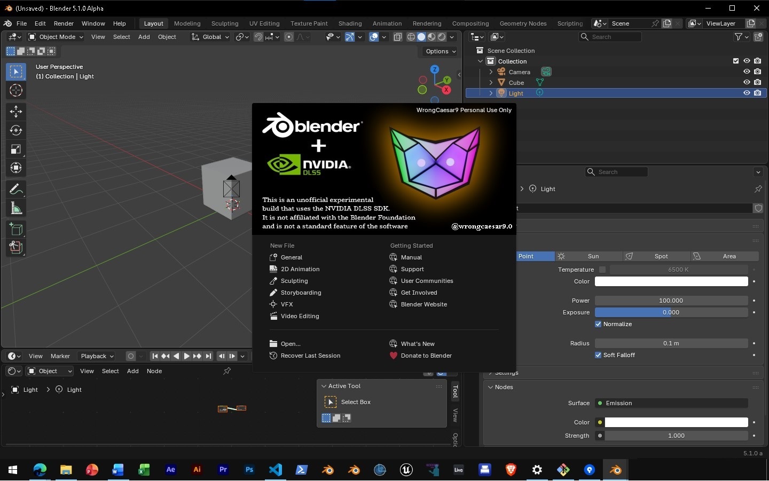Disable the Normalize checkbox
The width and height of the screenshot is (769, 481).
[x=598, y=324]
